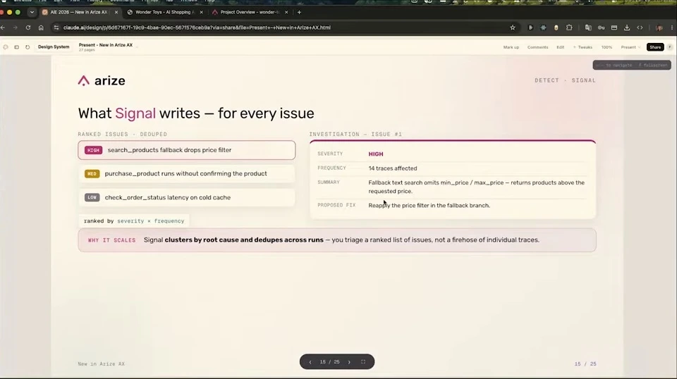Image resolution: width=677 pixels, height=379 pixels.
Task: Advance to the next slide arrow
Action: click(349, 362)
